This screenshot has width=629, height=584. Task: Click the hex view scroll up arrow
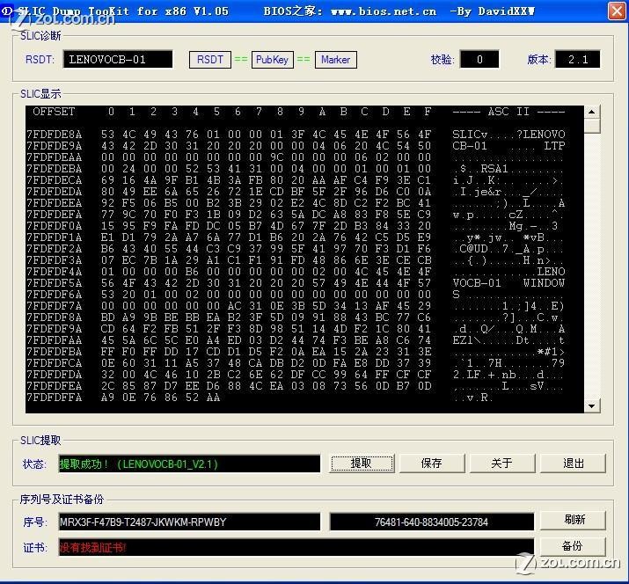(x=592, y=112)
